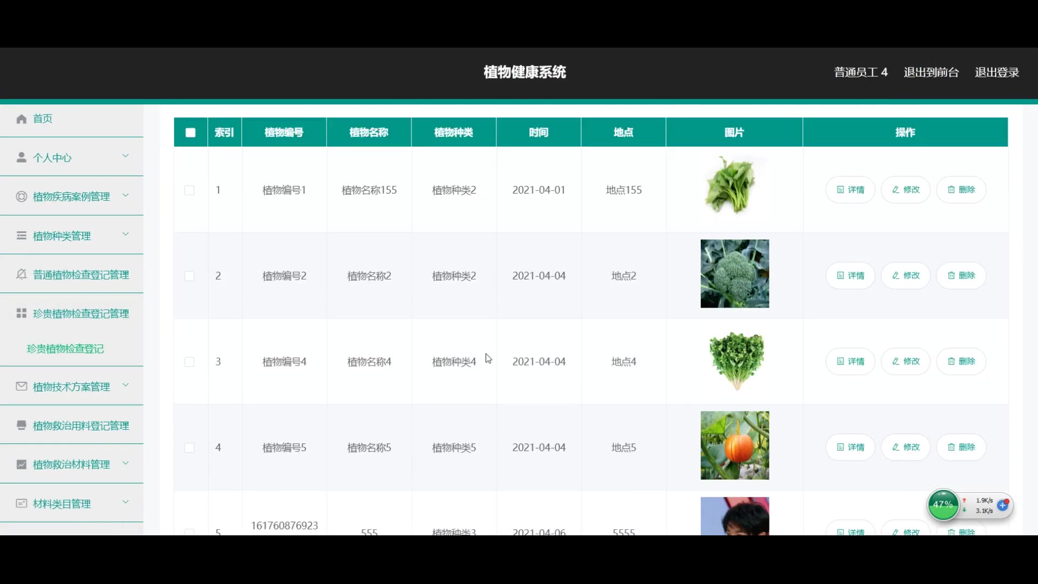Screen dimensions: 1038x584
Task: Click the list icon beside 植物种类管理
Action: (21, 236)
